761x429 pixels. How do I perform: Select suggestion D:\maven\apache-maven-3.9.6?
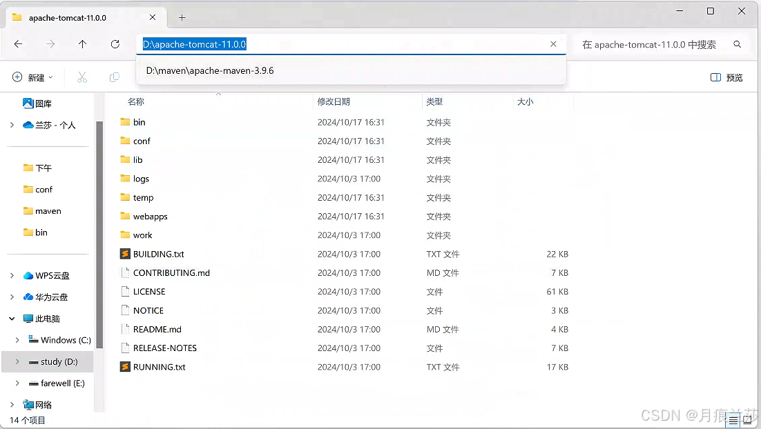[351, 71]
